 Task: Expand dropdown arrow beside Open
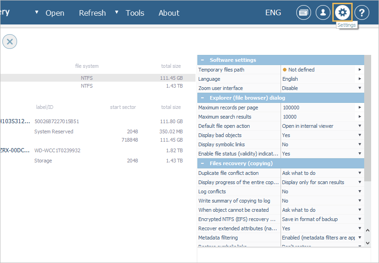37,12
